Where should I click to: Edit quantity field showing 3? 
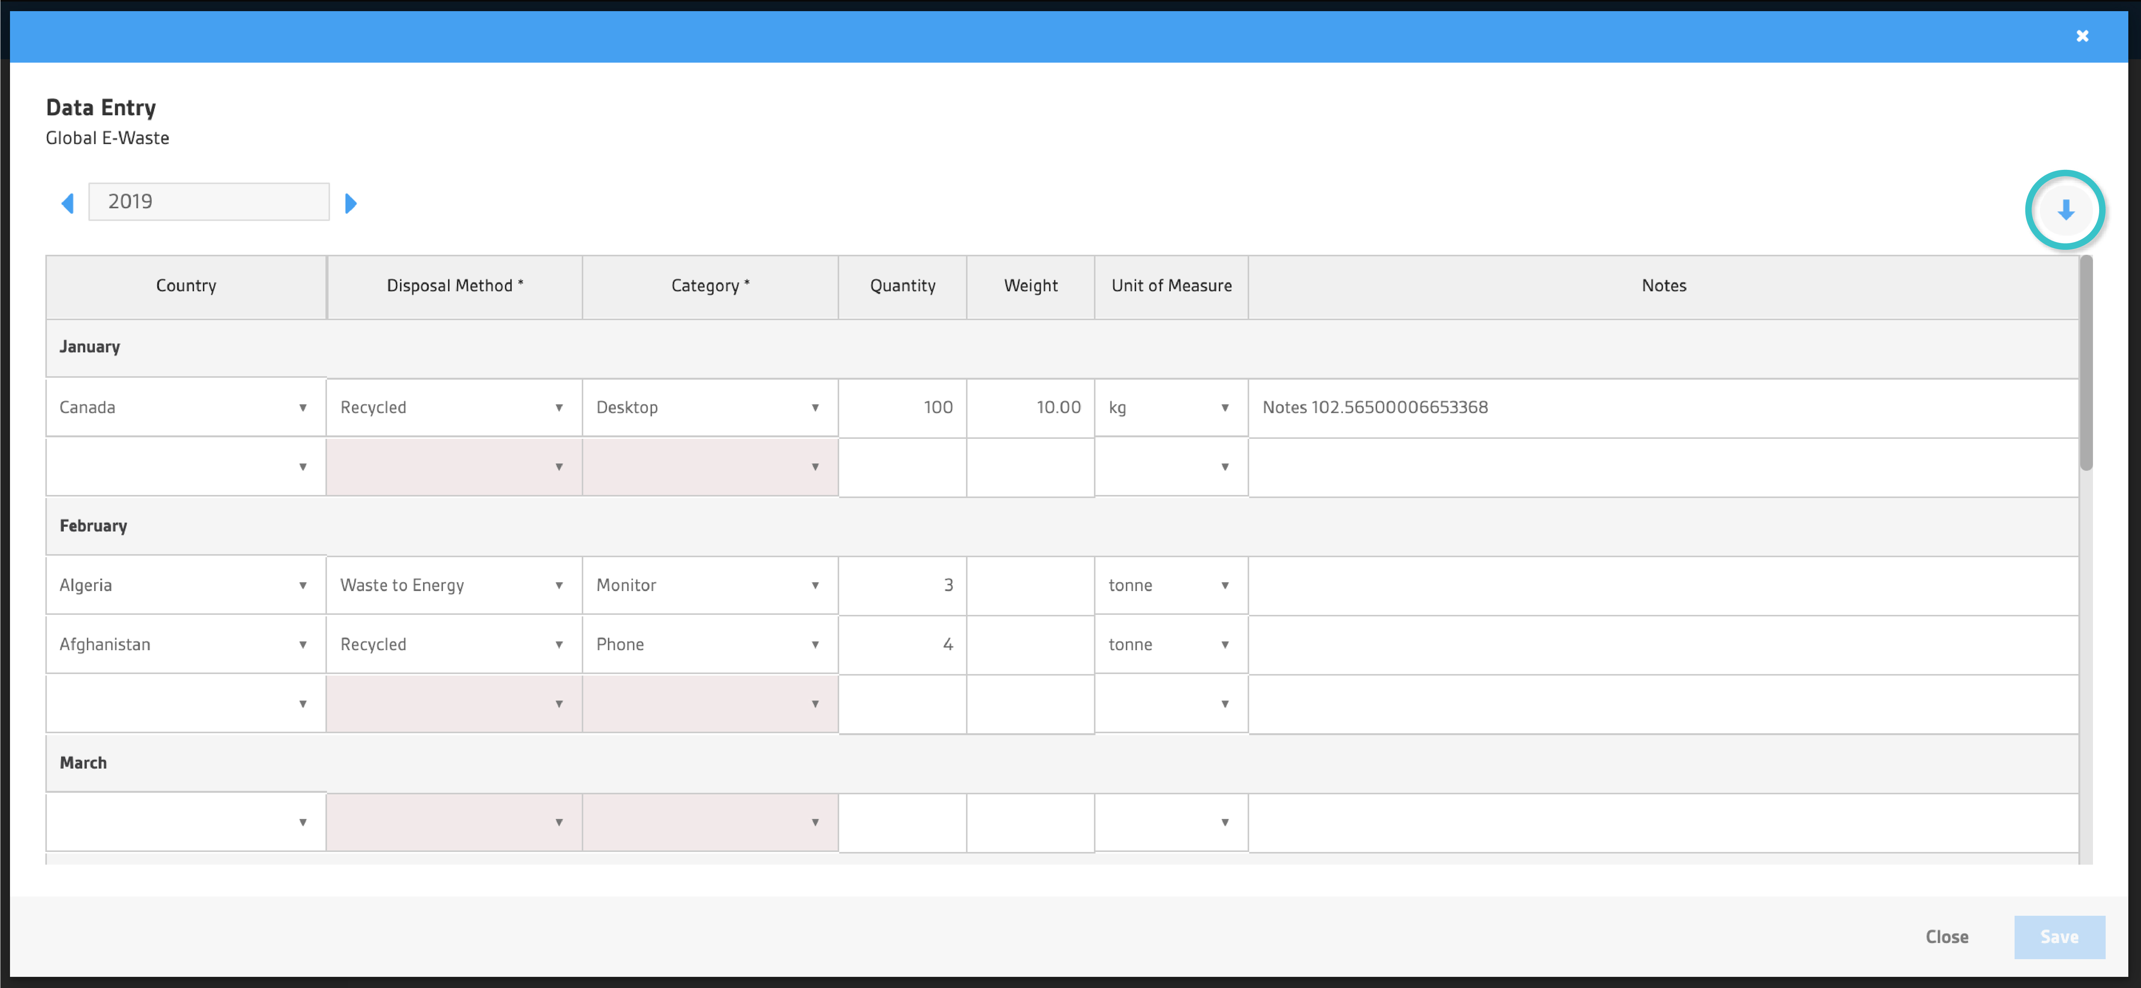903,585
